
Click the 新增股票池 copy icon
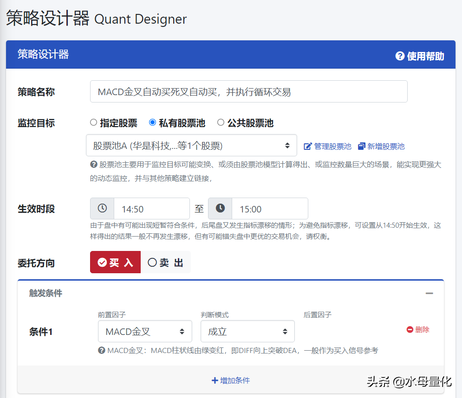(x=362, y=146)
